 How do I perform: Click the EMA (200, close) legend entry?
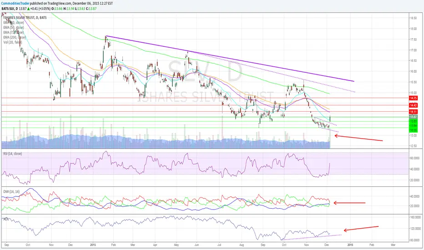[x=15, y=37]
